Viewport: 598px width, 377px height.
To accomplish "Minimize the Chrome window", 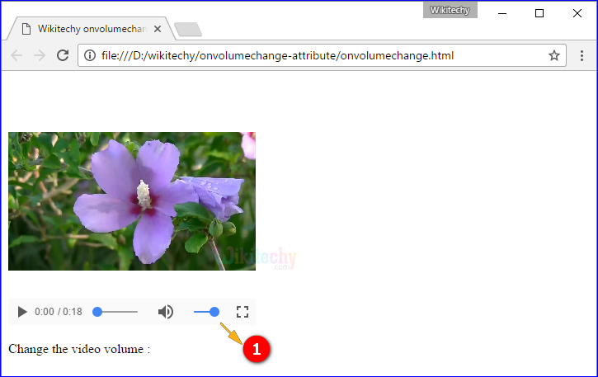I will coord(501,13).
